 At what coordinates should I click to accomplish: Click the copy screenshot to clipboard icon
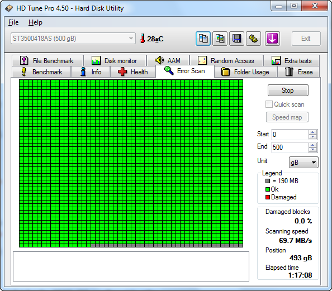click(220, 39)
